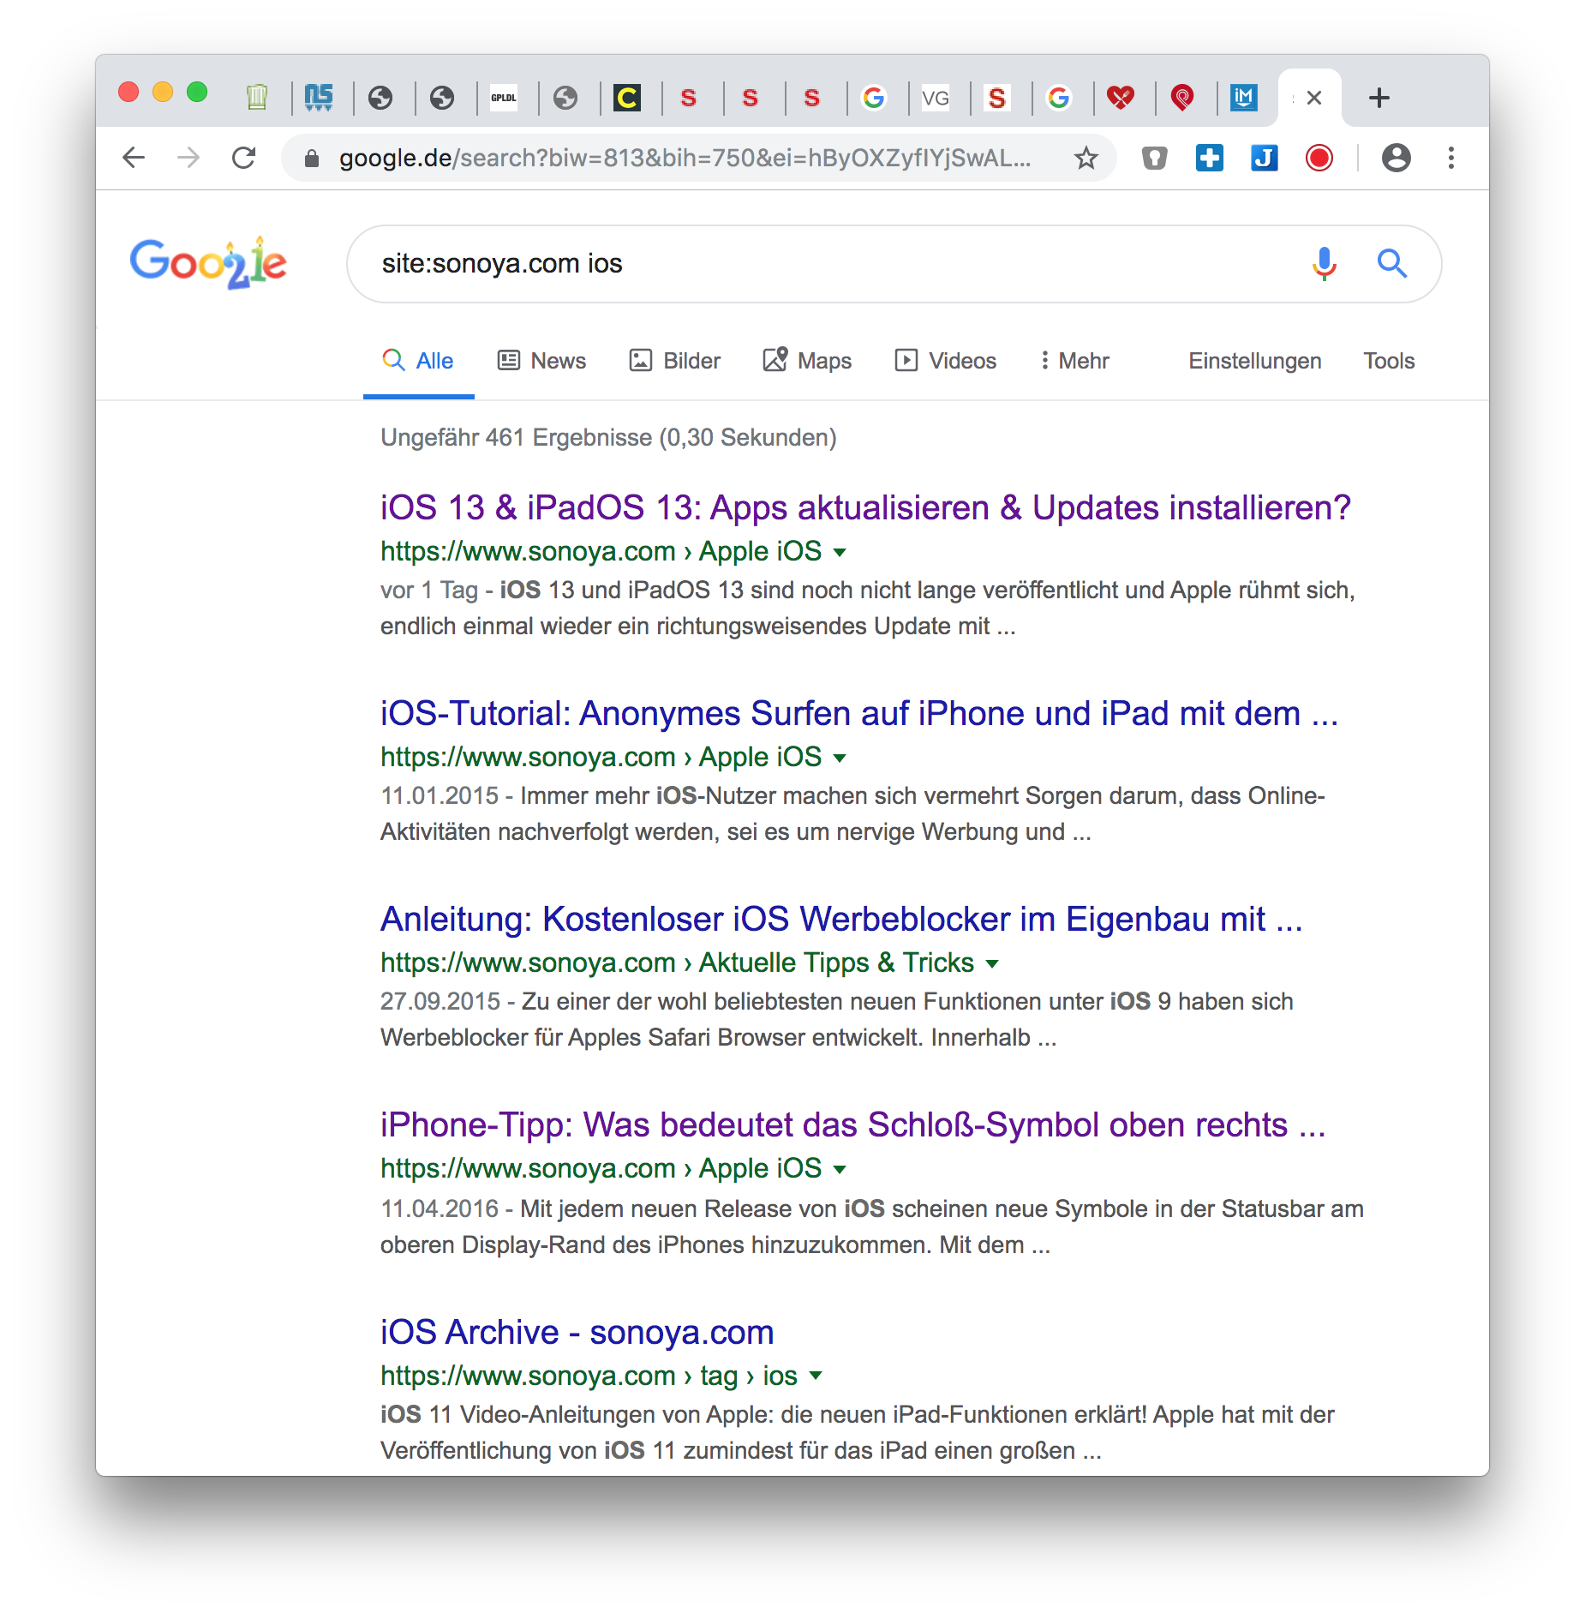Expand the arrow under iPhone-Tipp result URL

(840, 1170)
